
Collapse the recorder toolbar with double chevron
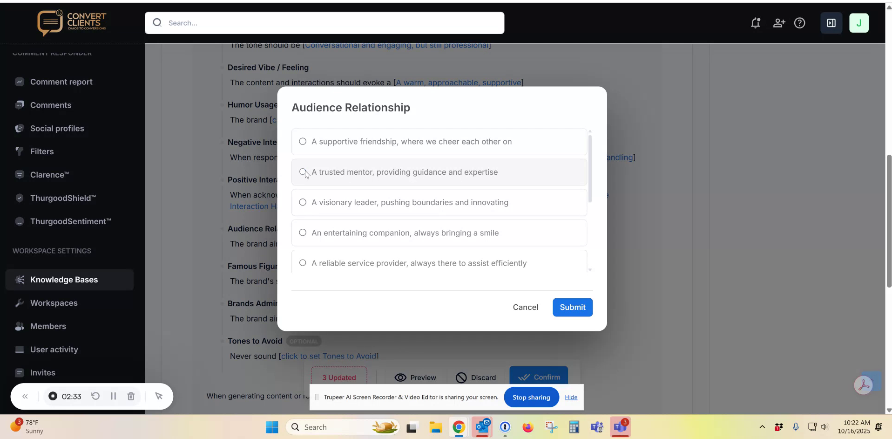(25, 396)
